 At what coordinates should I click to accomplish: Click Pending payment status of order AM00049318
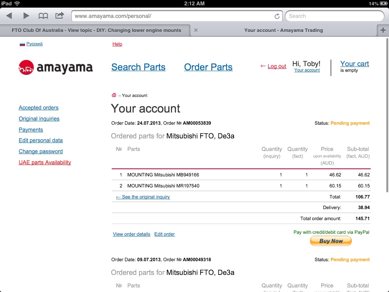(x=350, y=260)
